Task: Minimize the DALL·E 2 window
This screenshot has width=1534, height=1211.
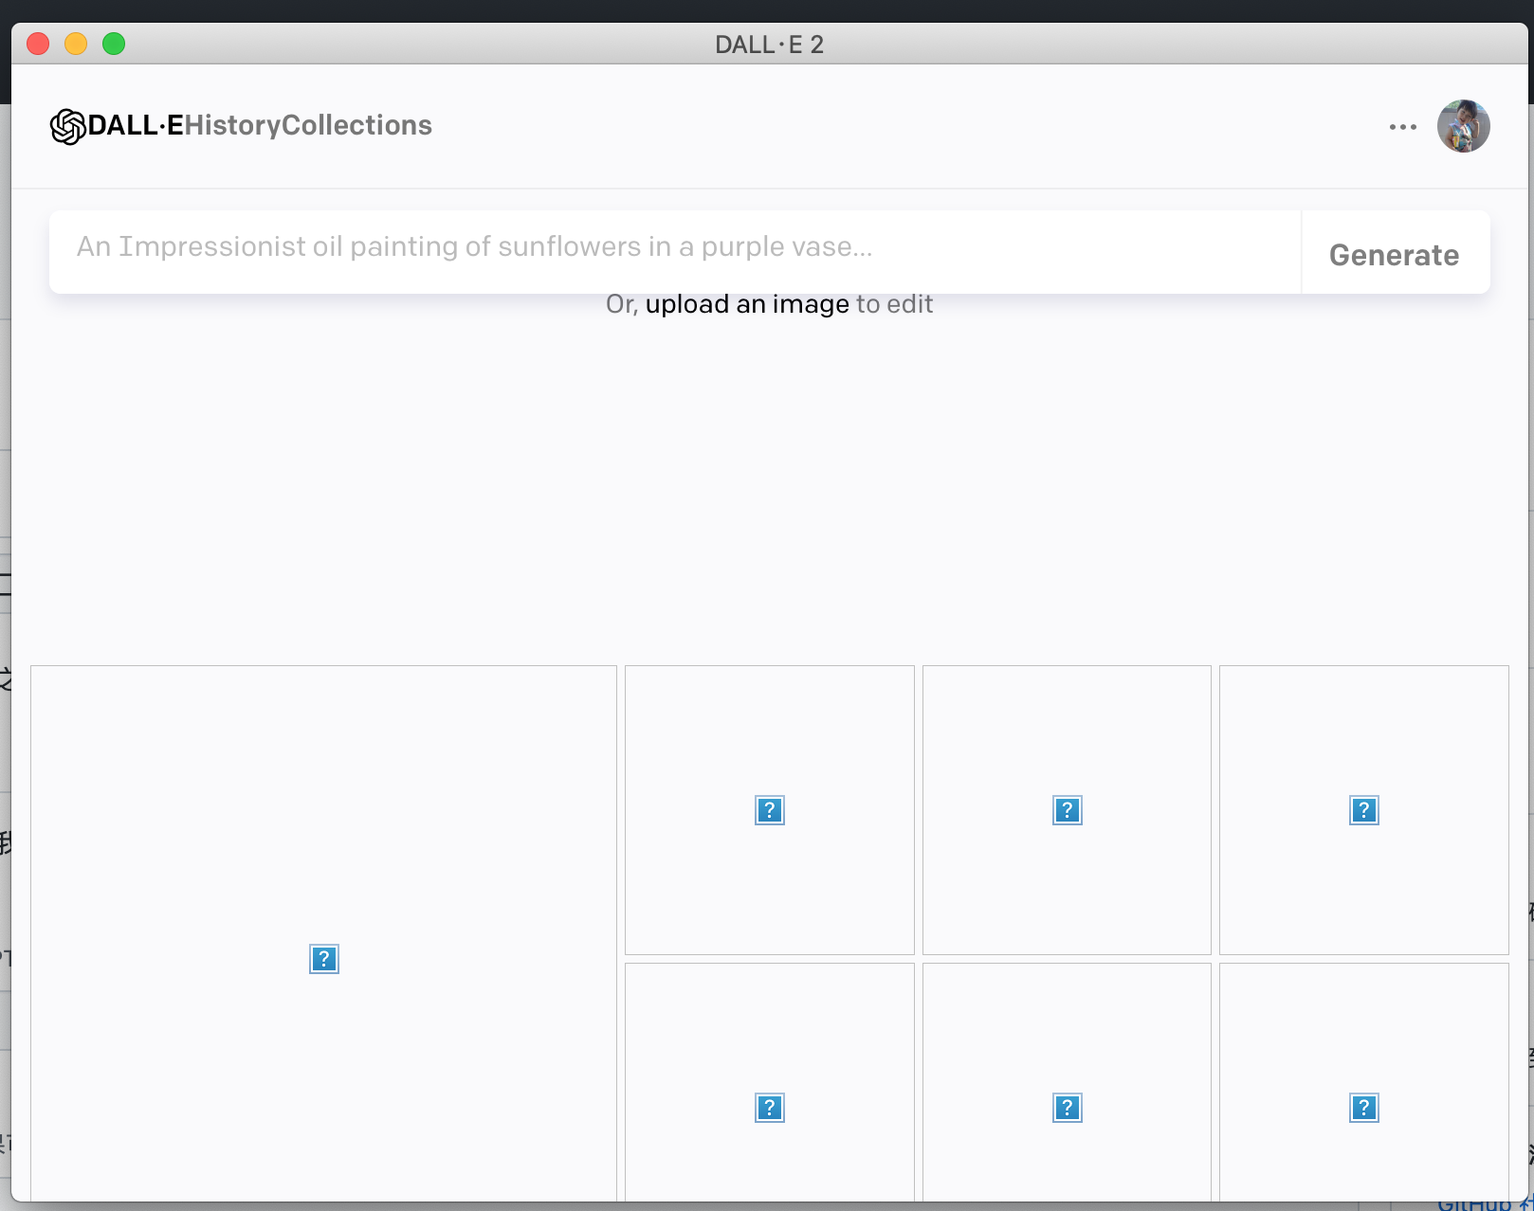Action: coord(76,44)
